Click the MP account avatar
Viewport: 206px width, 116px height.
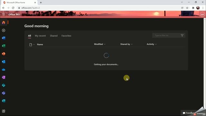(x=202, y=15)
